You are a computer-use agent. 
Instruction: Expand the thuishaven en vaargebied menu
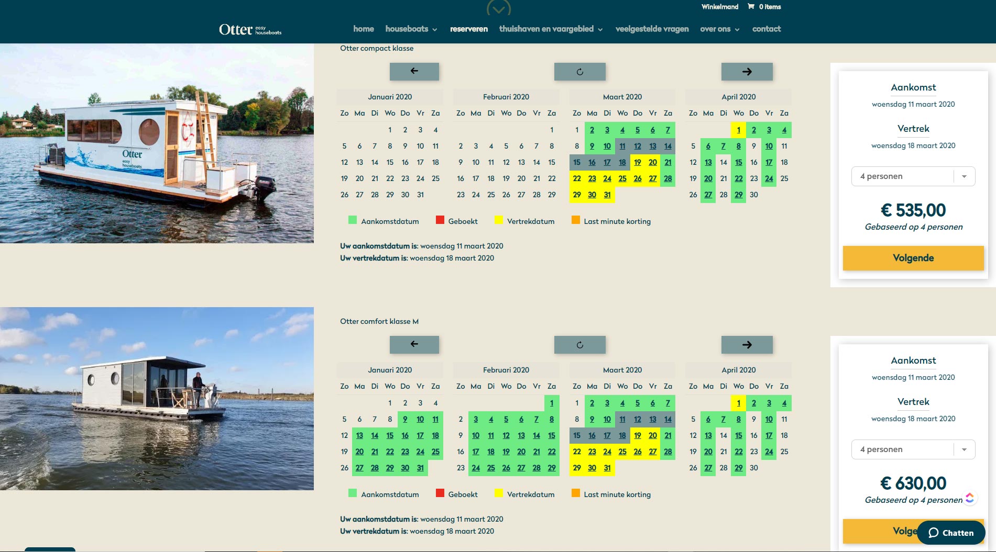click(550, 29)
